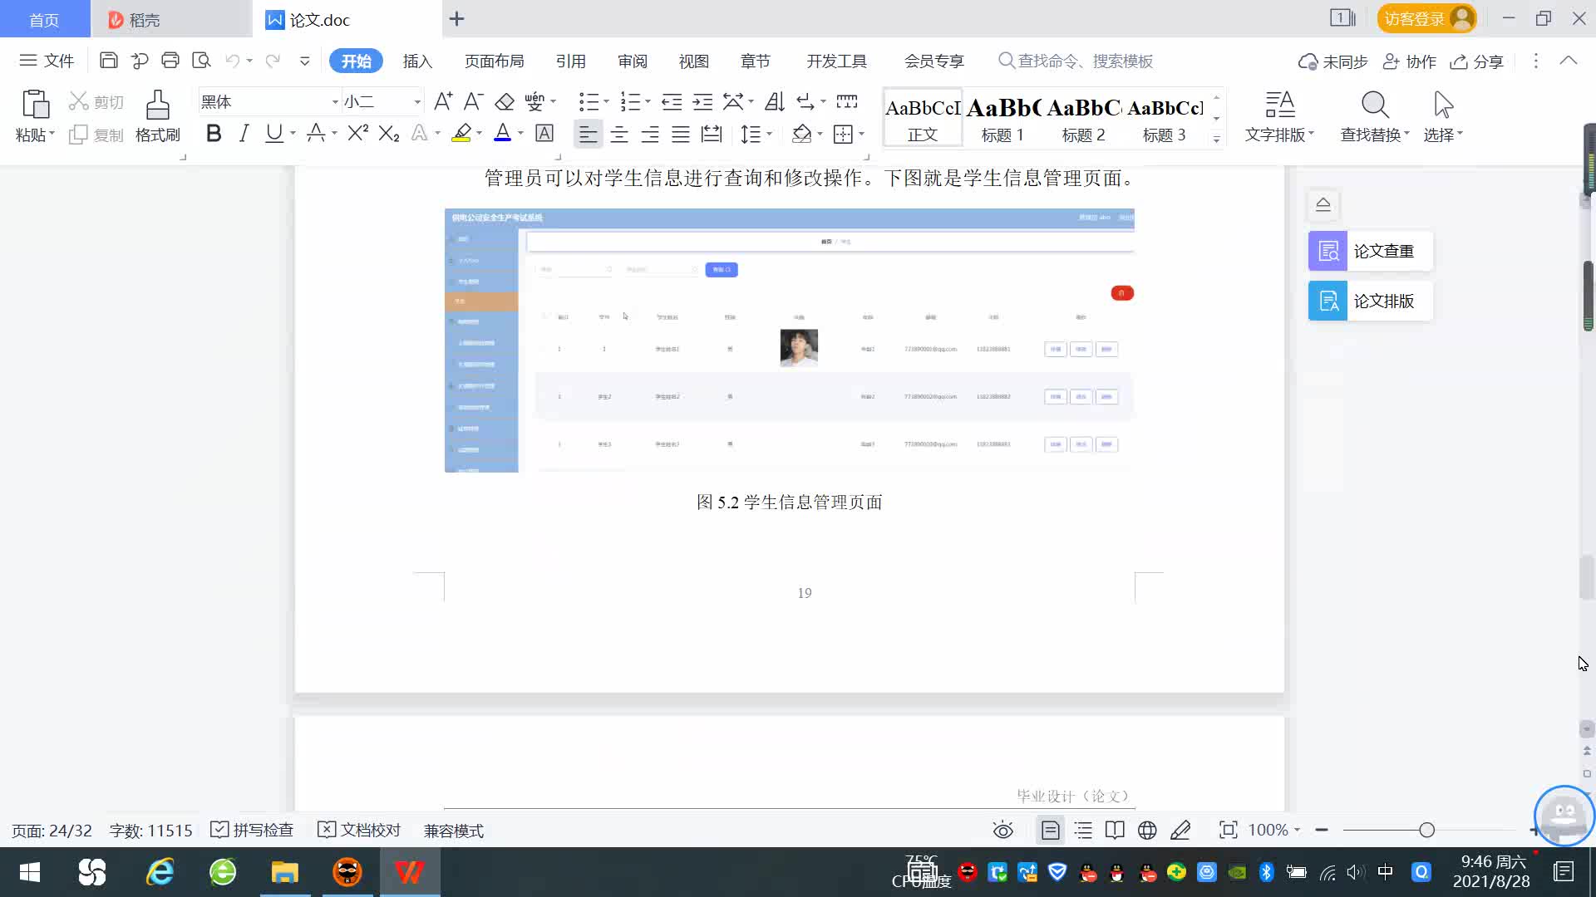Open the font name dropdown showing 黑体
This screenshot has height=897, width=1596.
coord(335,101)
